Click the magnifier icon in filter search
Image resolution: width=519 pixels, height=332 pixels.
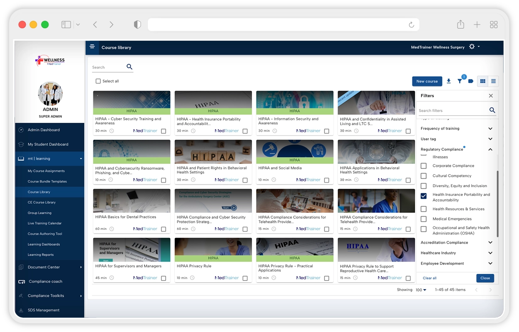492,110
